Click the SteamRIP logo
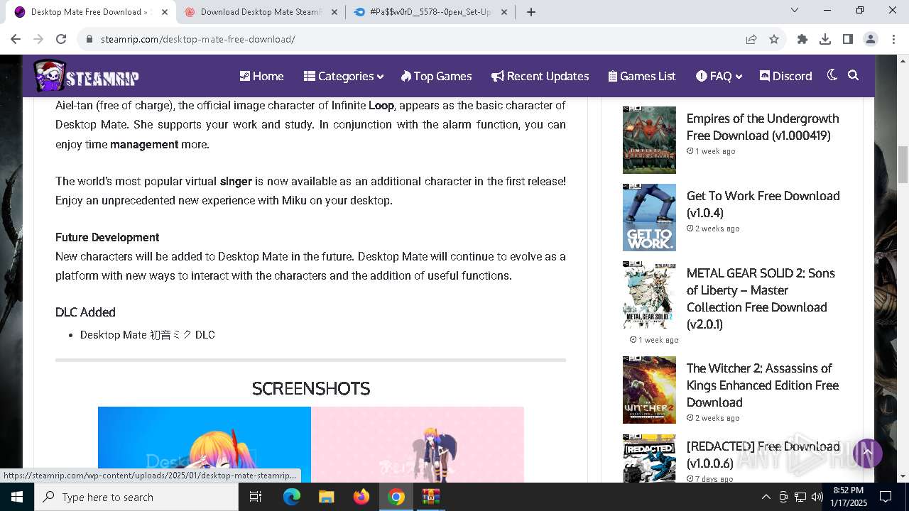Screen dimensions: 909x511 pos(86,76)
